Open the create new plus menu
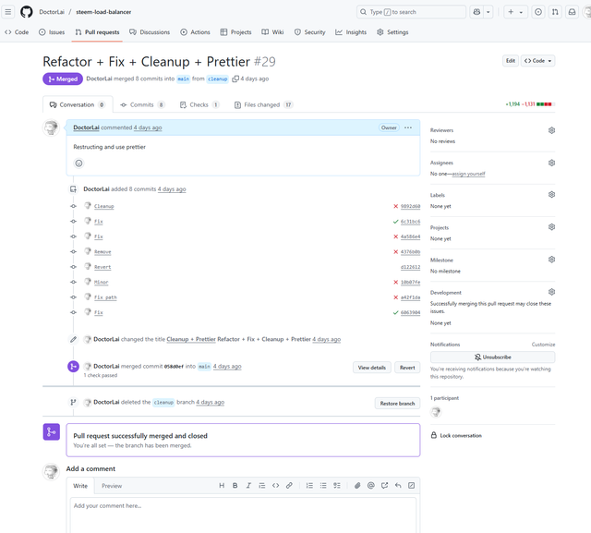Viewport: 591px width, 533px height. [x=515, y=12]
